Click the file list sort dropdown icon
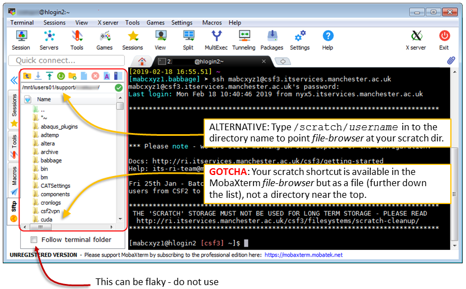This screenshot has height=289, width=466. click(x=27, y=99)
